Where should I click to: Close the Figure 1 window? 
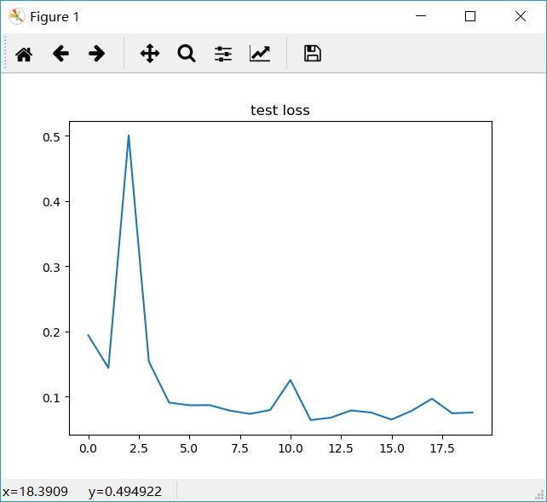pos(521,16)
